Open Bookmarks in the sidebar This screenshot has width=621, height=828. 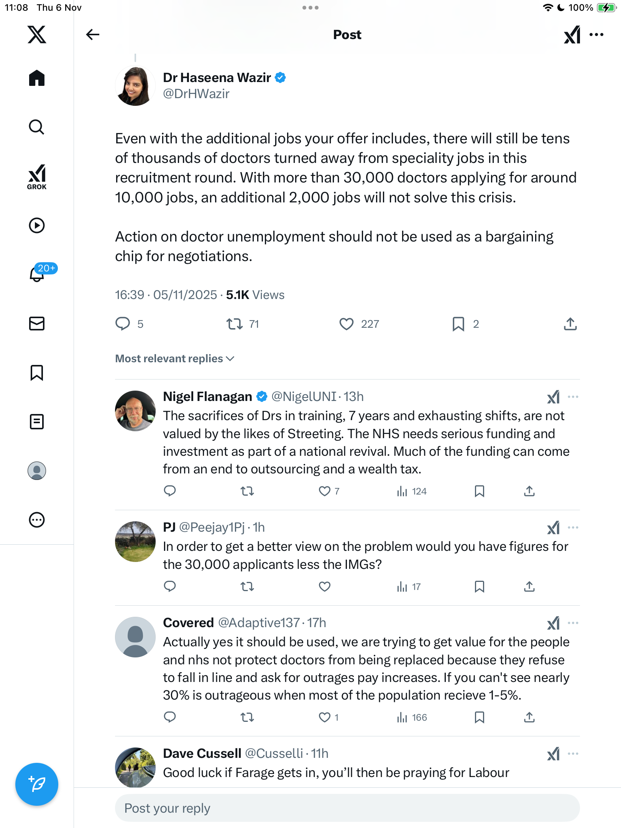click(x=37, y=373)
